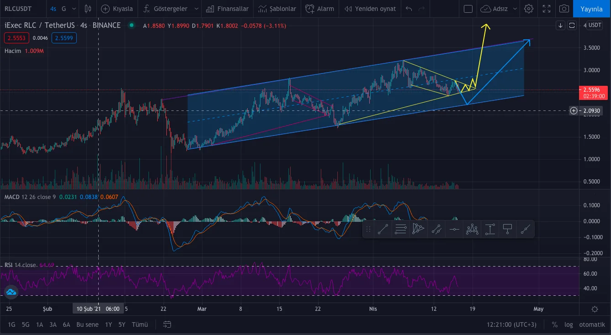The height and width of the screenshot is (335, 611).
Task: Select the multi-horizontal-lines Fib tool
Action: tap(401, 229)
